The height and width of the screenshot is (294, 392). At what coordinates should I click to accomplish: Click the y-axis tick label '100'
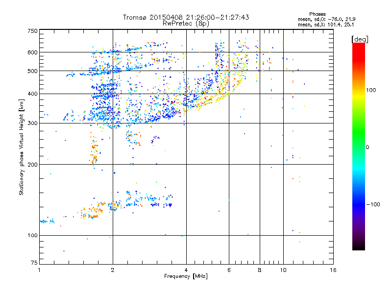pos(33,235)
